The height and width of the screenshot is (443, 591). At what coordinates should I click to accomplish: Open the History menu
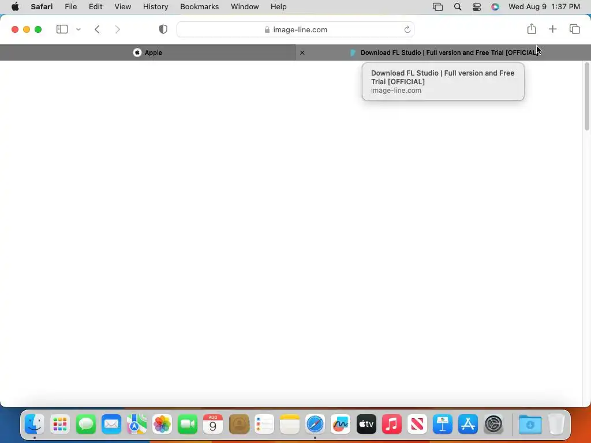(156, 7)
